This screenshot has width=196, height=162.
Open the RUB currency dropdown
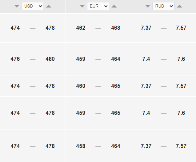164,6
